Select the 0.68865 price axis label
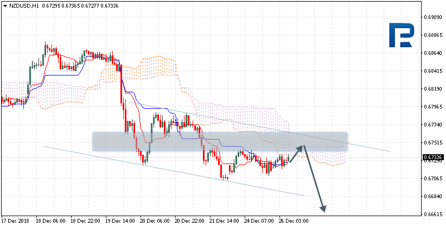The height and width of the screenshot is (227, 446). pyautogui.click(x=432, y=35)
